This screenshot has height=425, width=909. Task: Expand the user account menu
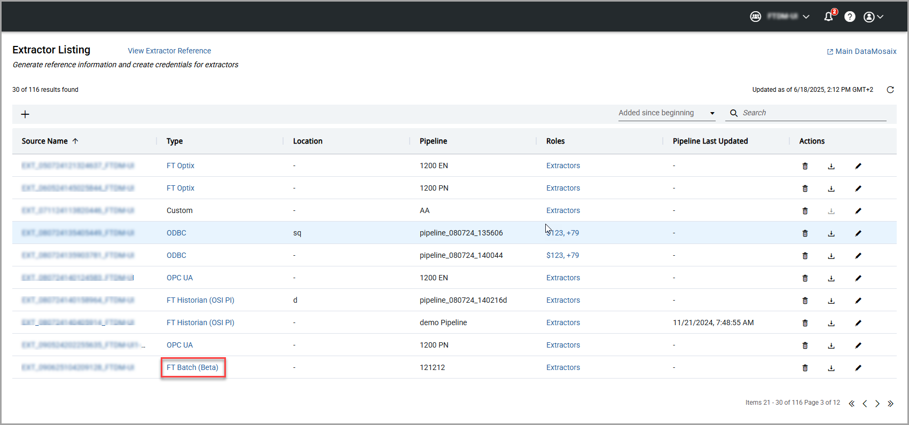(x=873, y=17)
